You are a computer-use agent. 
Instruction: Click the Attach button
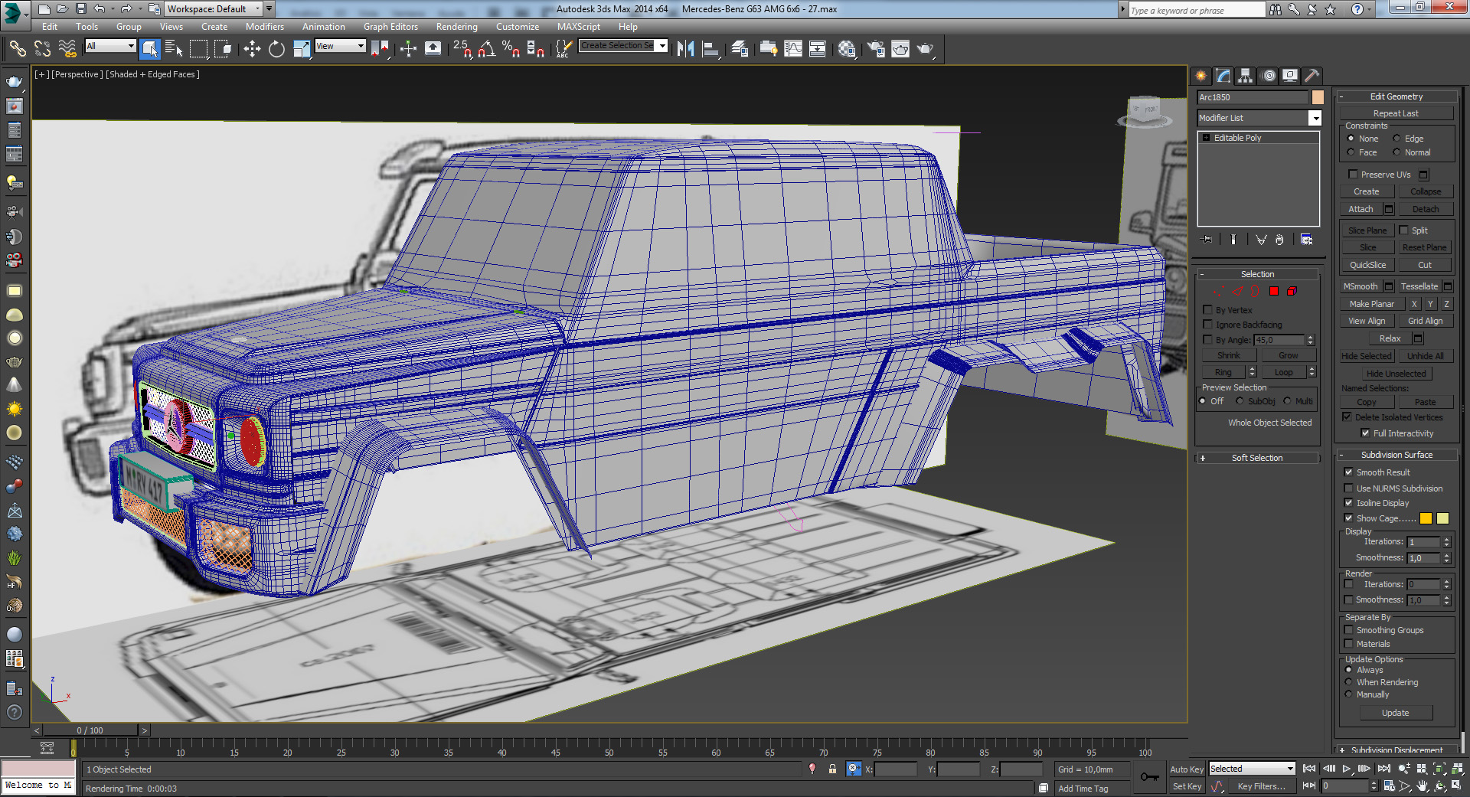(x=1361, y=209)
